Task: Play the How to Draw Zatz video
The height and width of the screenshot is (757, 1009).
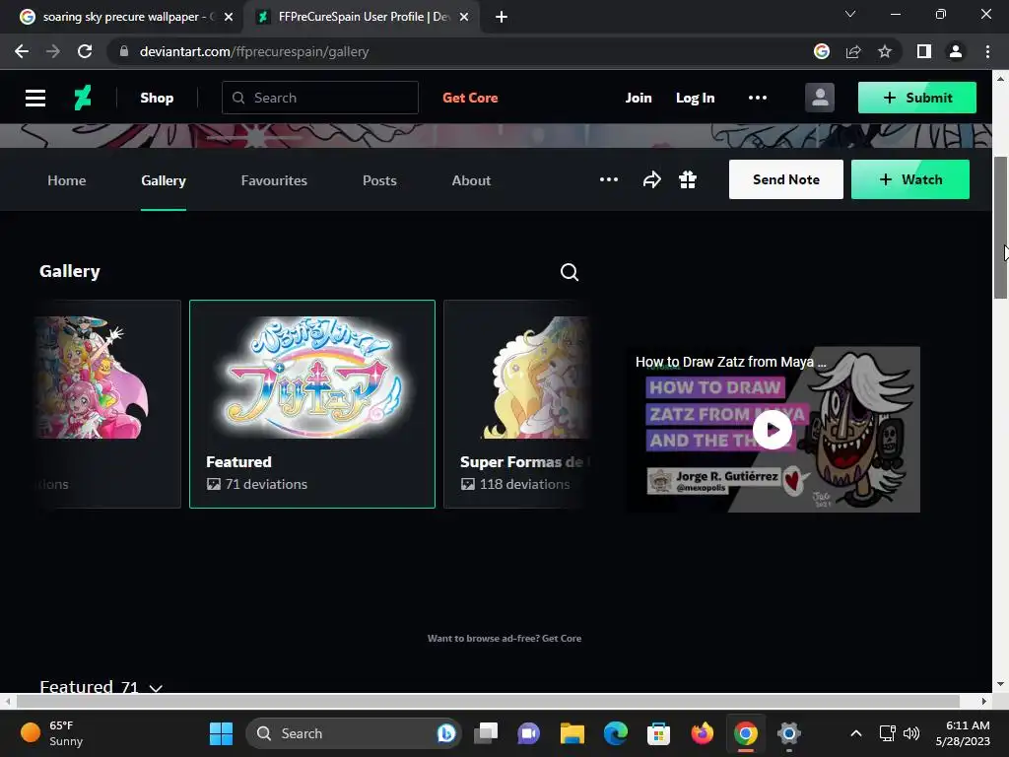Action: click(773, 430)
